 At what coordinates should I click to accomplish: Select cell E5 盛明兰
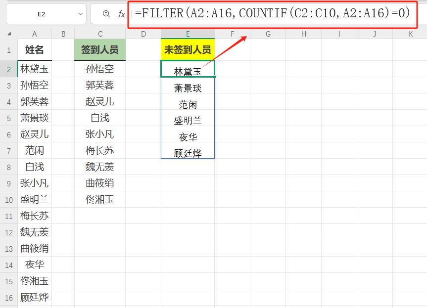pos(188,118)
